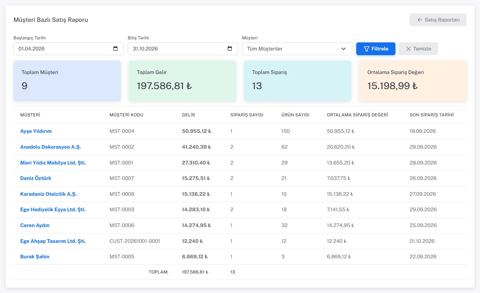
Task: Open calendar picker for Başlangıç Tarihi
Action: [x=115, y=49]
